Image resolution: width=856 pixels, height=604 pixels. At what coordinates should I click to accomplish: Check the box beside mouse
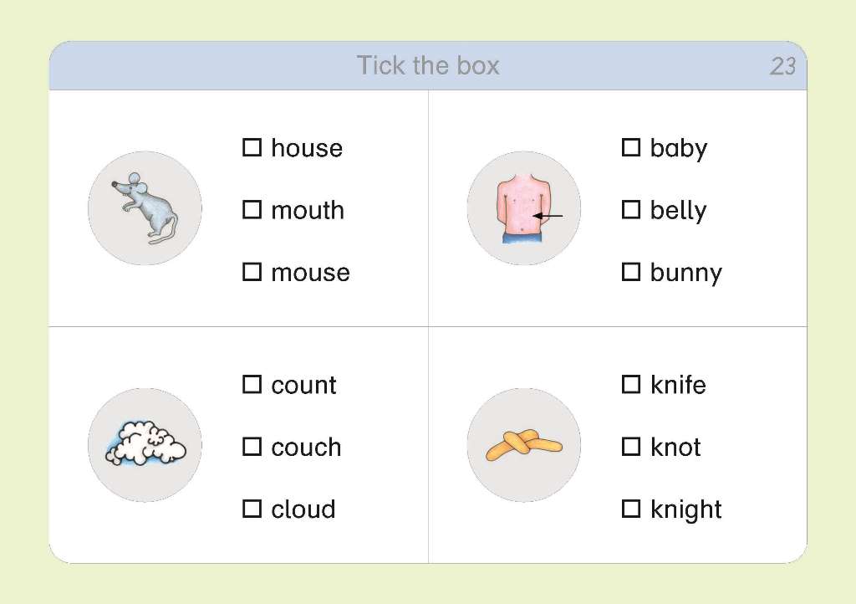tap(252, 272)
